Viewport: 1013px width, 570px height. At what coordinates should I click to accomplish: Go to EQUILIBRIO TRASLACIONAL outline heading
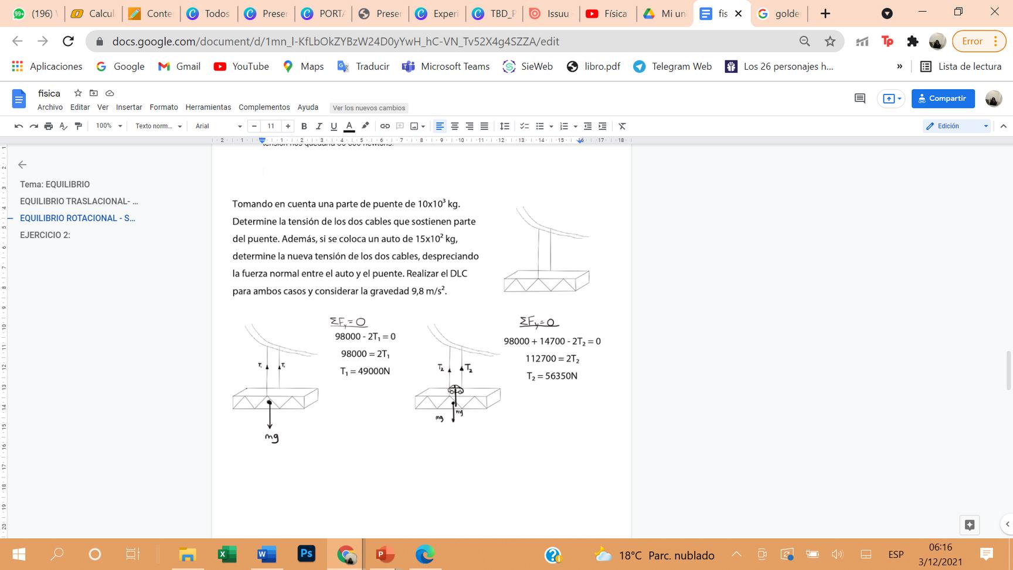(79, 201)
